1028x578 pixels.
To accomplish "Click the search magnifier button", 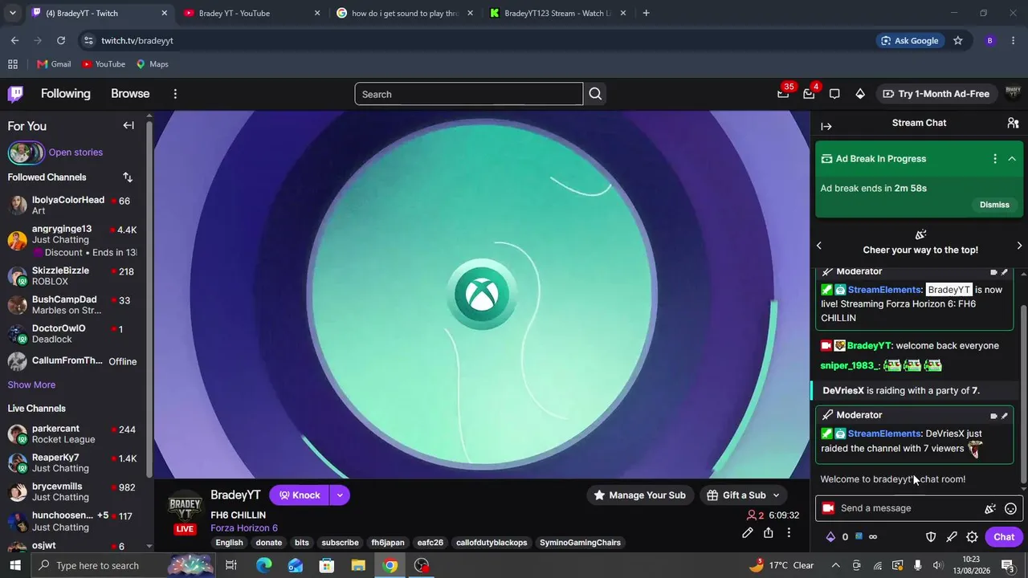I will coord(595,94).
